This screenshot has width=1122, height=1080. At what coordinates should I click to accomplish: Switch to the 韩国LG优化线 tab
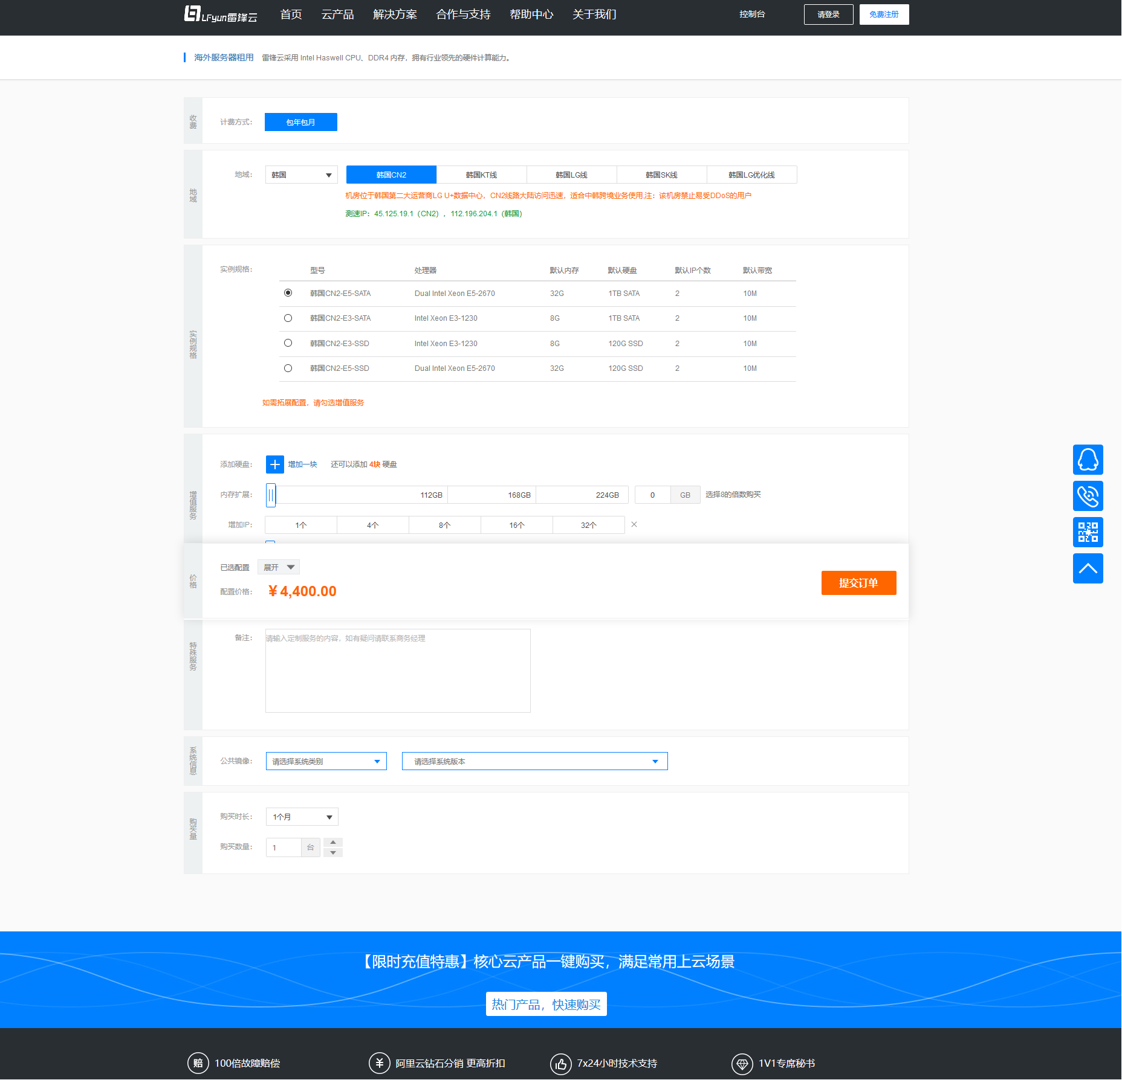click(752, 175)
